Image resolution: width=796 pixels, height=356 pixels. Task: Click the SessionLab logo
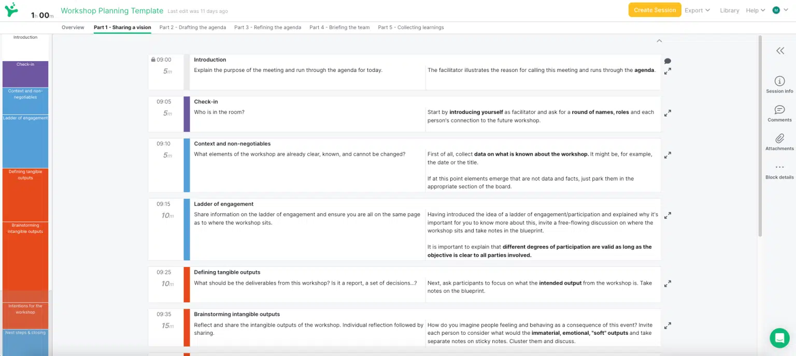click(11, 10)
